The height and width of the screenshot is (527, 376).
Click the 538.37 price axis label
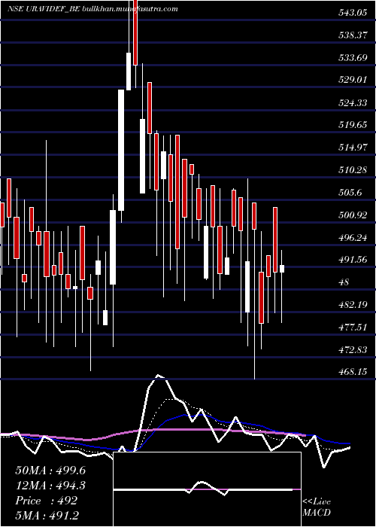tap(352, 35)
